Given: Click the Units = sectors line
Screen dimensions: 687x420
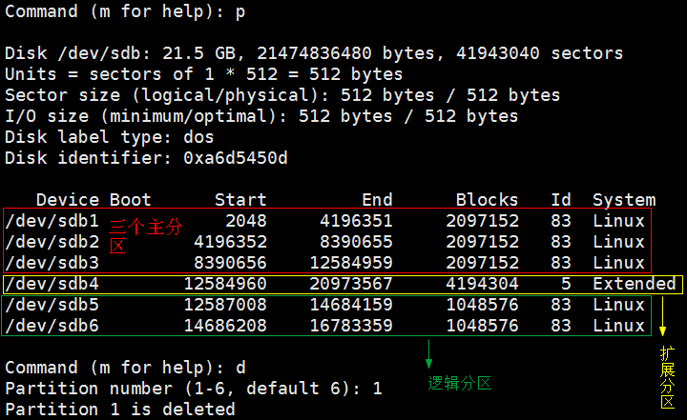Looking at the screenshot, I should [204, 74].
